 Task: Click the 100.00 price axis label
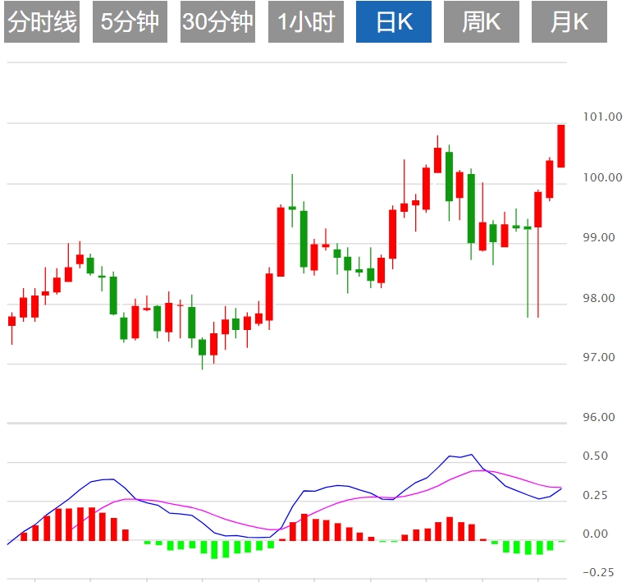602,177
